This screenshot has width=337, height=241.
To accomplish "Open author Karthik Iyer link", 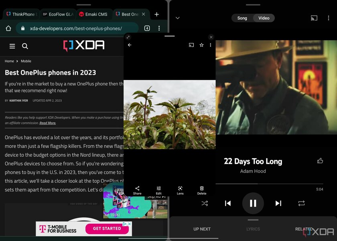I will [x=19, y=100].
